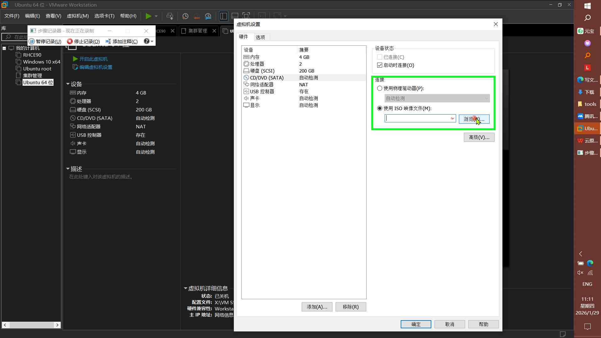Select the network adapter device row
Image resolution: width=601 pixels, height=338 pixels.
pos(262,84)
